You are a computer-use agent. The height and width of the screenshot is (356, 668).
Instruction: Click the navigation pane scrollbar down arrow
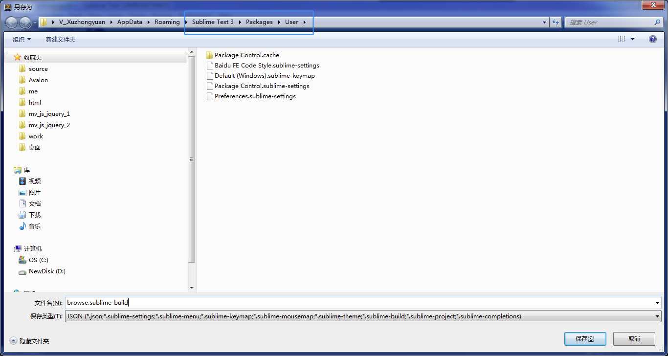pyautogui.click(x=192, y=288)
